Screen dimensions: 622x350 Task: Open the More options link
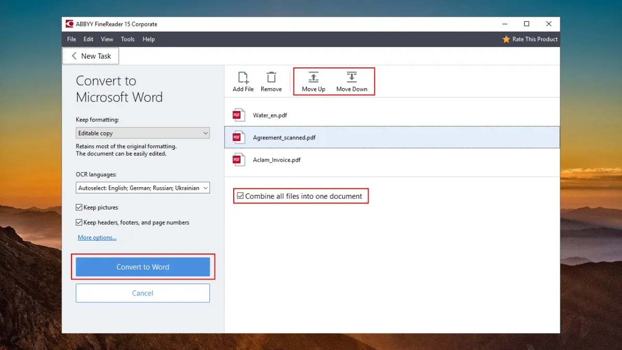point(97,237)
